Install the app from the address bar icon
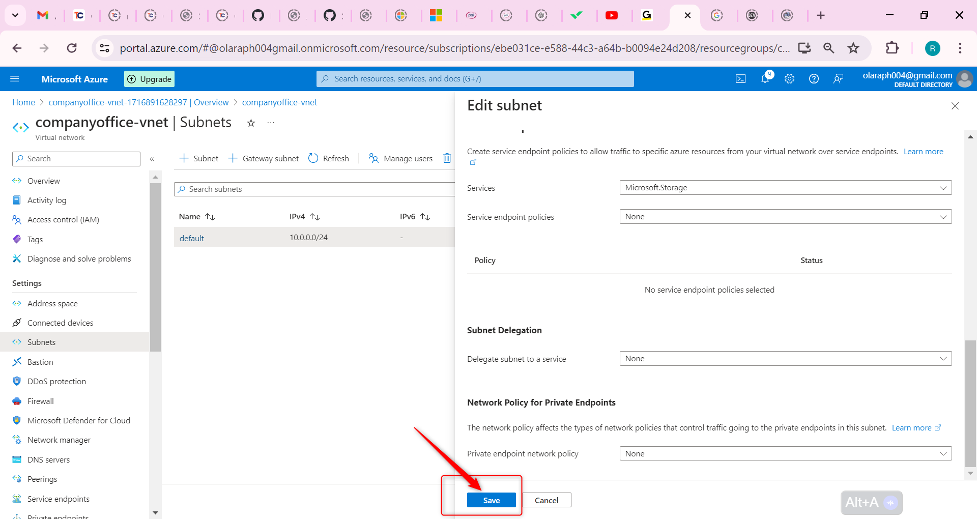 (804, 48)
